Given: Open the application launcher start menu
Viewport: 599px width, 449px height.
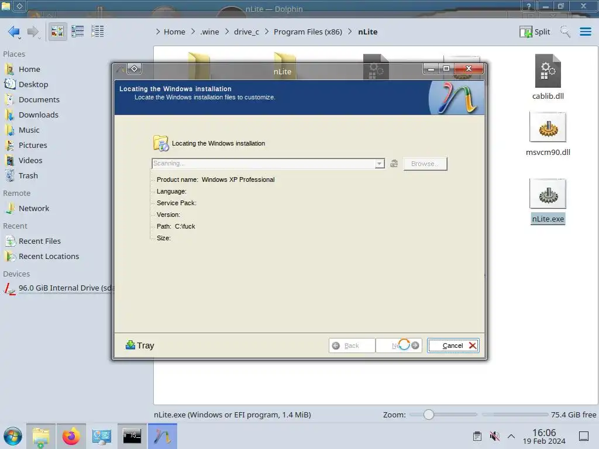Looking at the screenshot, I should click(13, 436).
